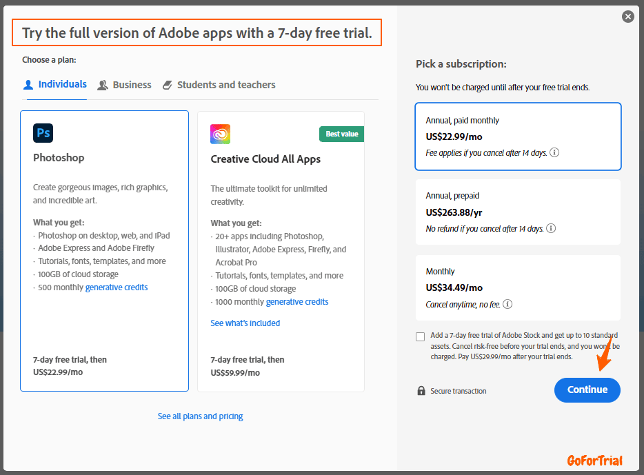This screenshot has width=644, height=475.
Task: Click 'Secure transaction' text
Action: point(459,392)
